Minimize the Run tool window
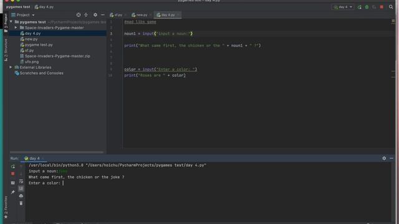399x224 pixels. click(x=392, y=158)
